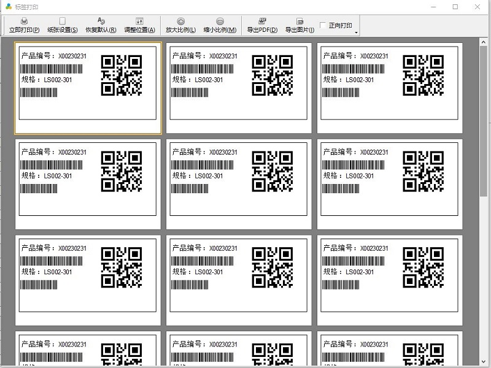The width and height of the screenshot is (491, 368).
Task: Select second-row leftmost label preview
Action: [x=88, y=185]
